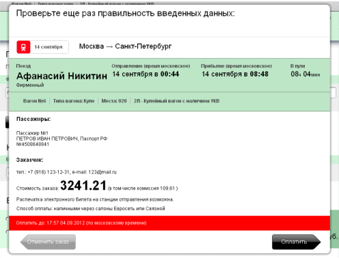
Task: Click the Москва → Санкт-Петербург route title
Action: click(125, 46)
